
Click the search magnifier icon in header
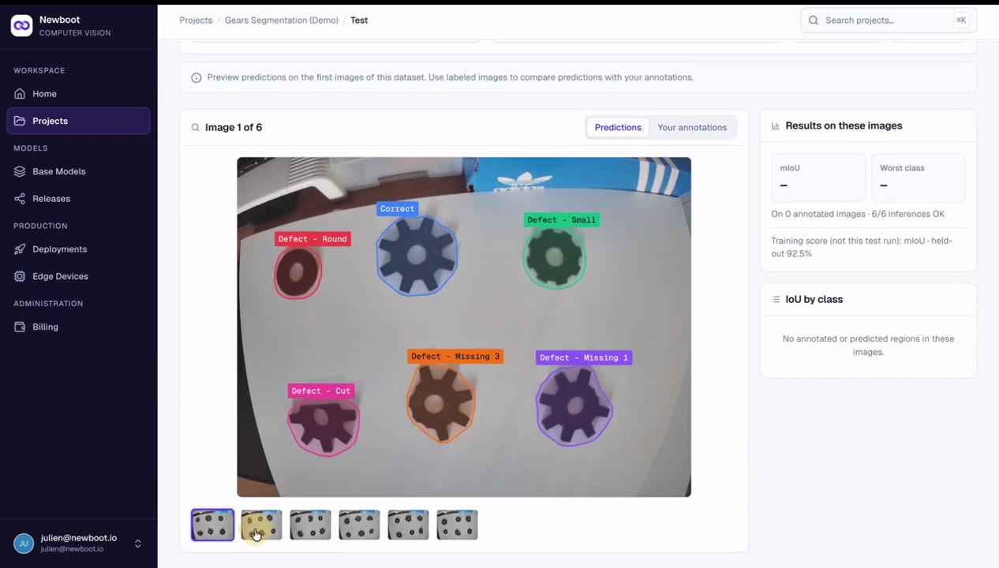(x=814, y=21)
